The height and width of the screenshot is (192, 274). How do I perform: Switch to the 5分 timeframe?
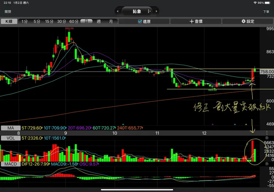37,21
